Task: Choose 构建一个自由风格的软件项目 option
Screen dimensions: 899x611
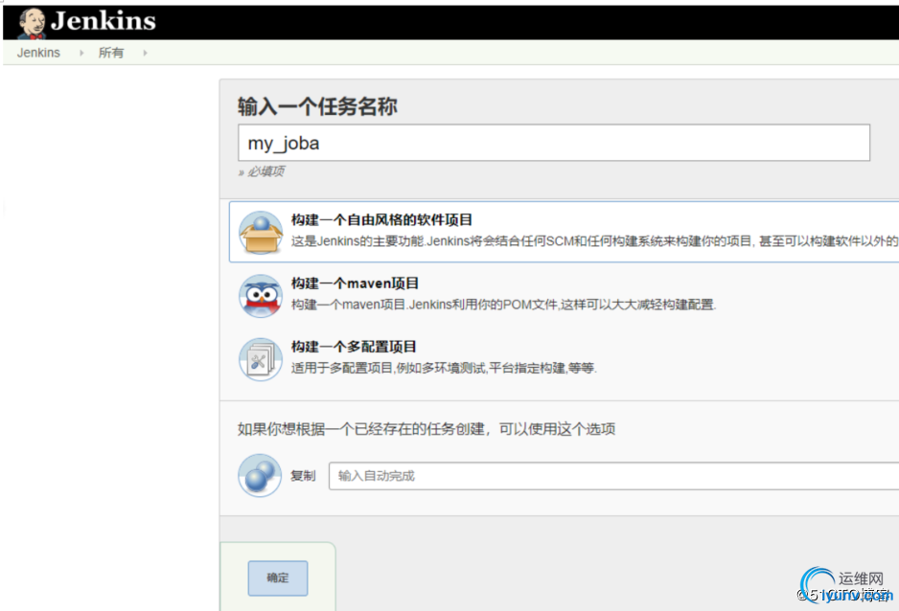Action: pos(381,220)
